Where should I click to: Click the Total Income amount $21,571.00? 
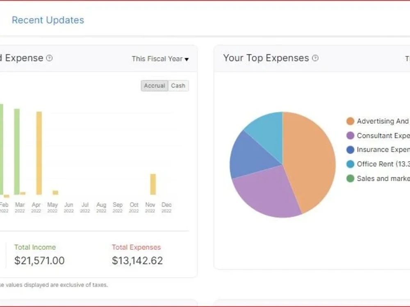39,260
